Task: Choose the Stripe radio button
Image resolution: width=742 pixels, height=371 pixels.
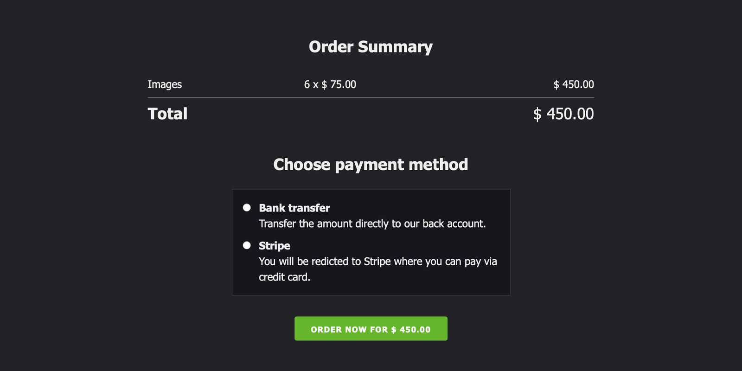Action: pos(247,245)
